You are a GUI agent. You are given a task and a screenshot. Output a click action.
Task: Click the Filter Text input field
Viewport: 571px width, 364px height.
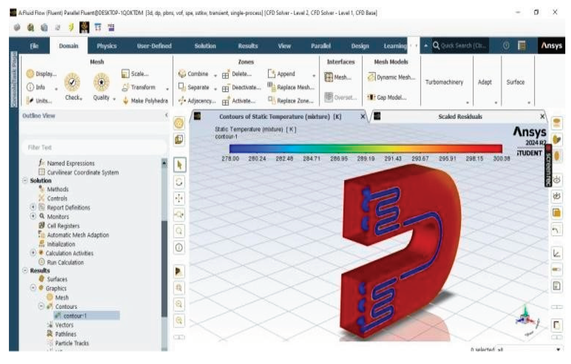click(94, 147)
